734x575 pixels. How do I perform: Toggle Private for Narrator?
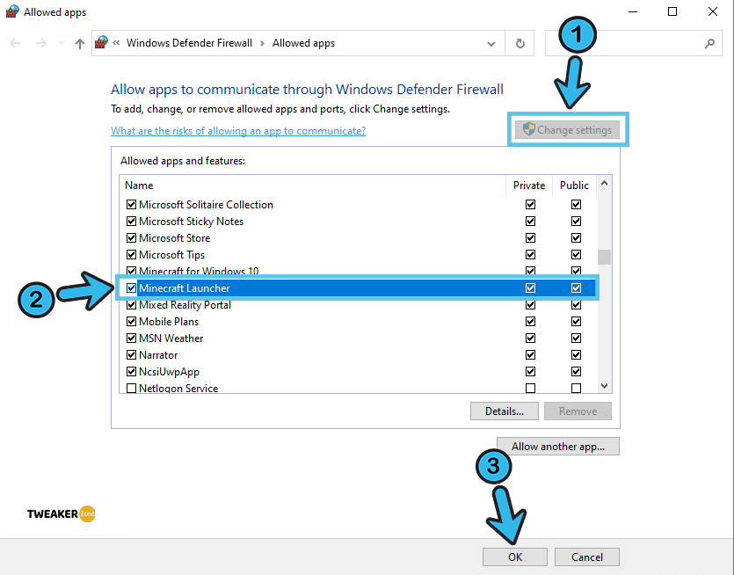pyautogui.click(x=530, y=355)
